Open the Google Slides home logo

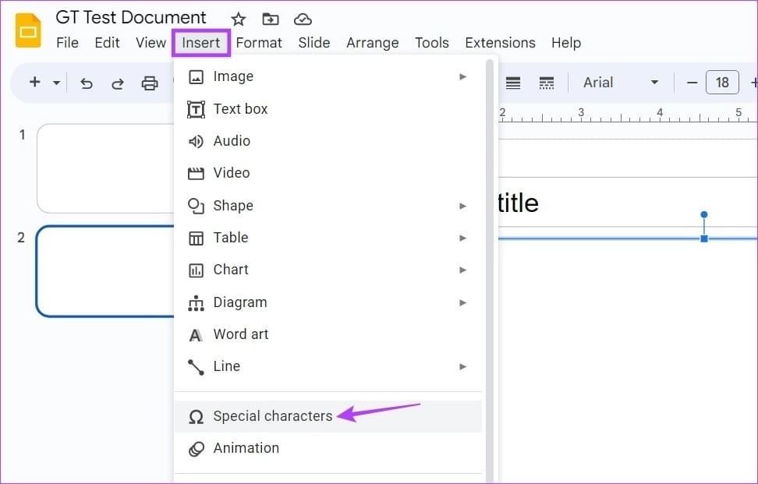(x=29, y=31)
